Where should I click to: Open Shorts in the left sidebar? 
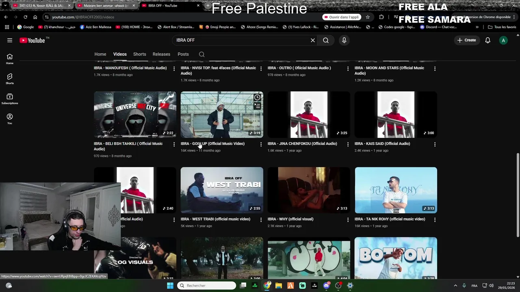[x=10, y=79]
